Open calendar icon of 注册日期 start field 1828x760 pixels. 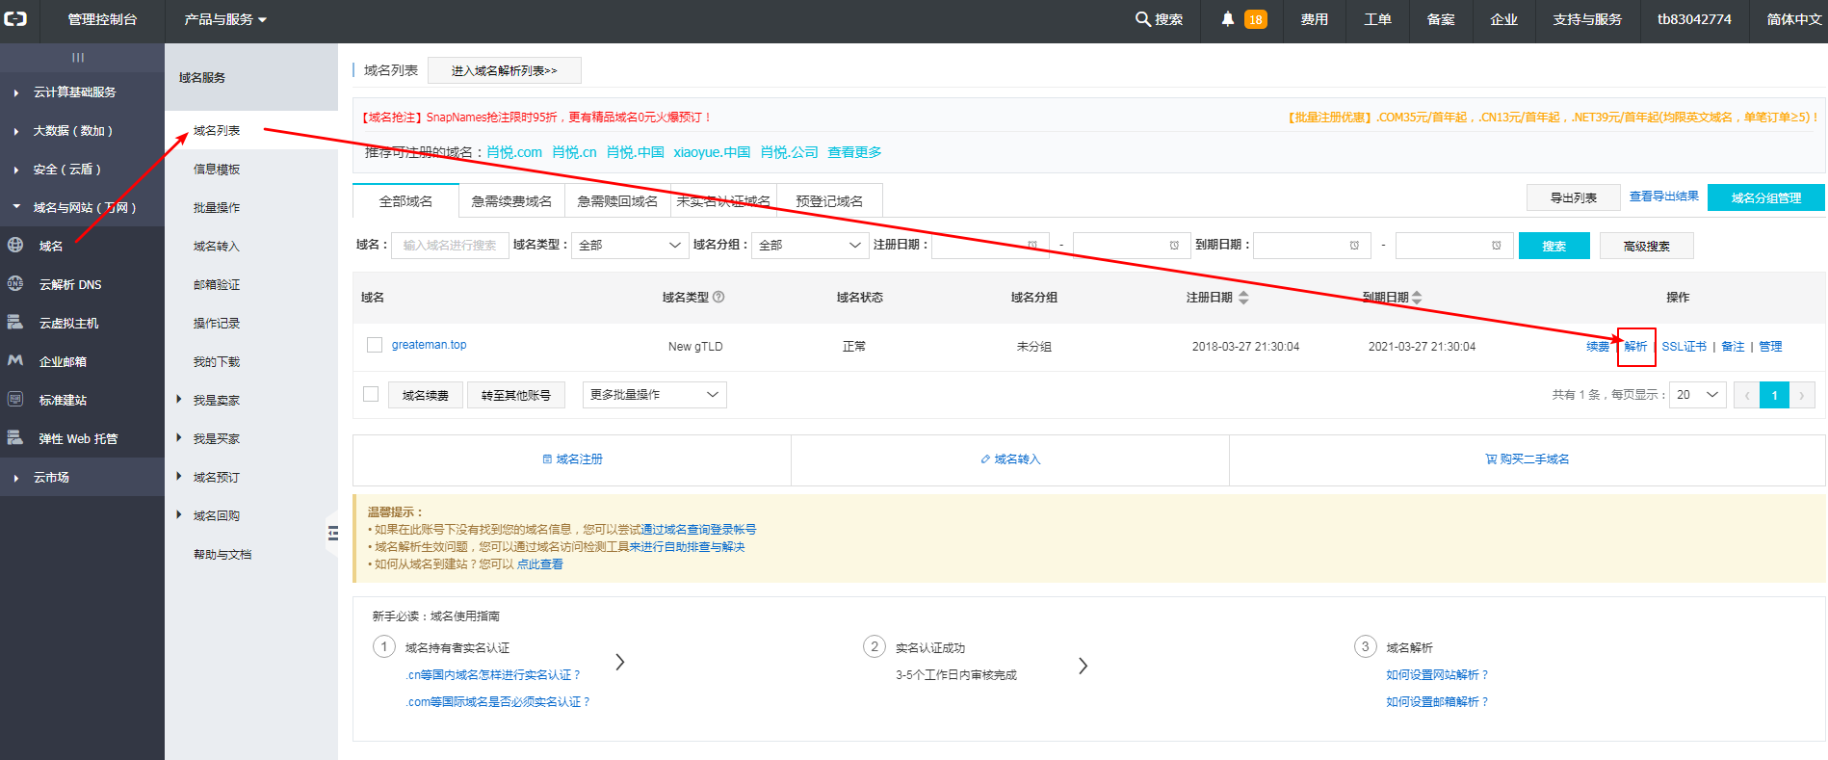[x=1032, y=246]
